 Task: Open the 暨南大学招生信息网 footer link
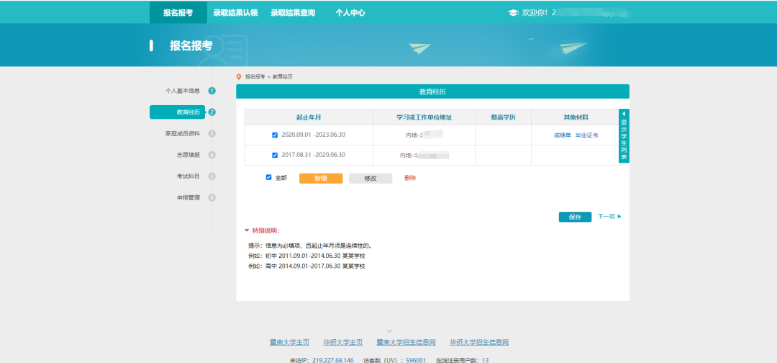click(x=406, y=343)
